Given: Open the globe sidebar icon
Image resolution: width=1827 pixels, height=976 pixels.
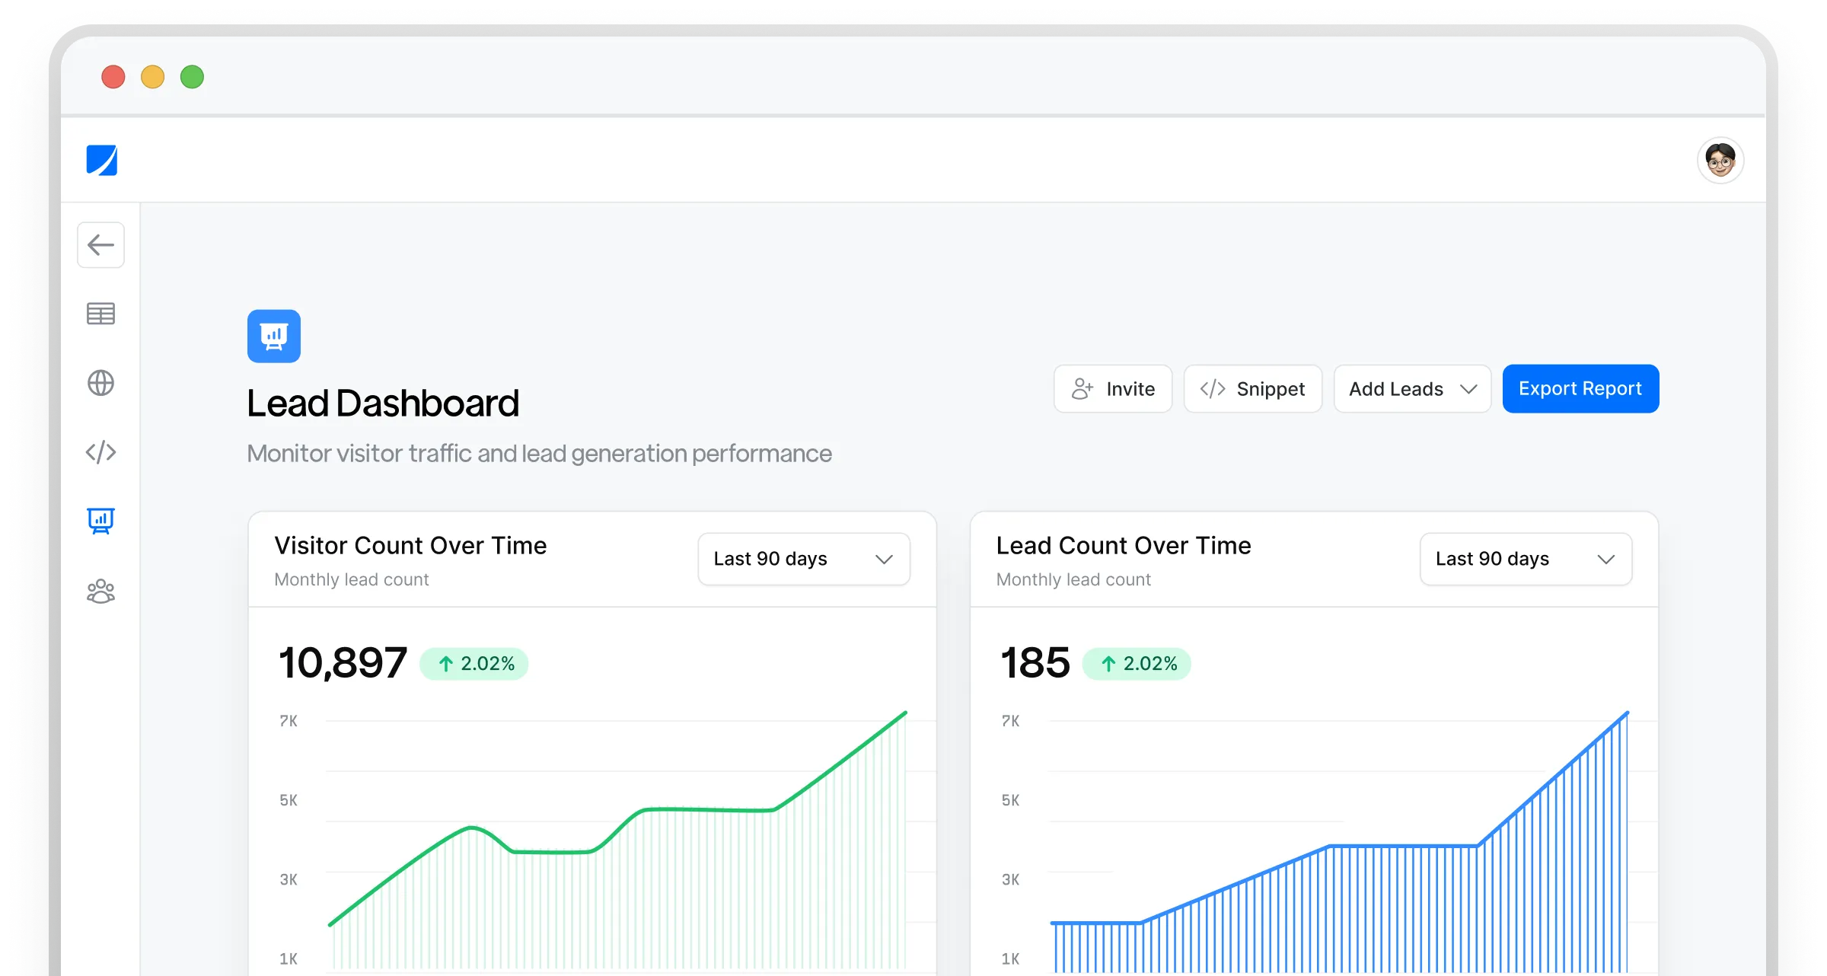Looking at the screenshot, I should coord(100,383).
